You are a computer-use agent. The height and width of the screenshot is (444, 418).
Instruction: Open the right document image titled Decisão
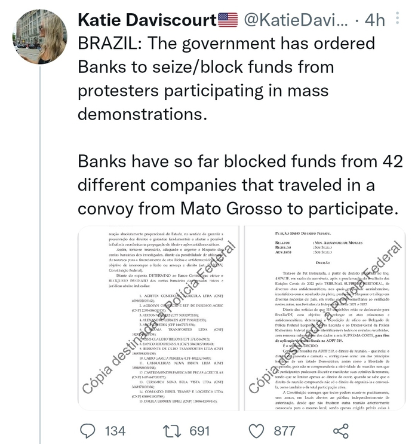325,318
